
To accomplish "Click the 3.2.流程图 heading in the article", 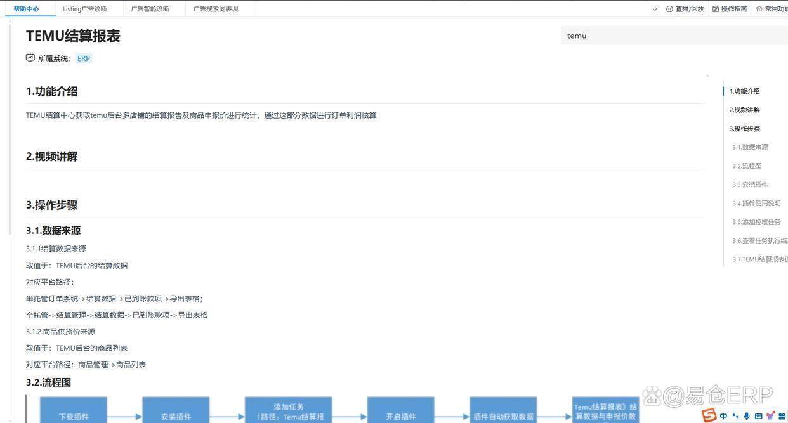I will pos(48,382).
